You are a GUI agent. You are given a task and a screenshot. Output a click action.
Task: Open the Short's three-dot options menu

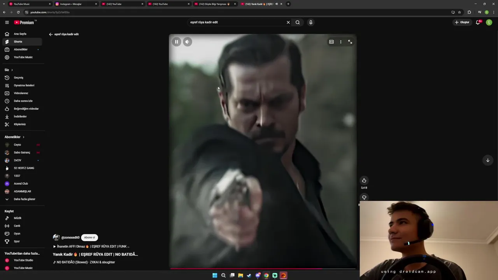click(x=340, y=42)
